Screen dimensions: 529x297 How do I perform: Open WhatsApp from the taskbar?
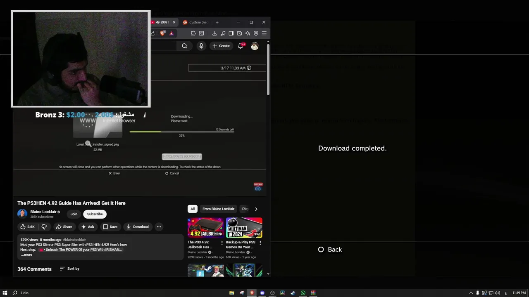(303, 293)
